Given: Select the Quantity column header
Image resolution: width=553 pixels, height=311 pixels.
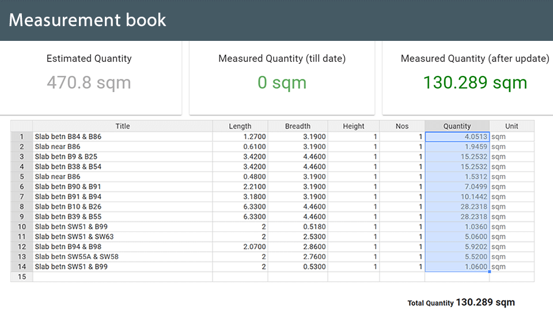Looking at the screenshot, I should (x=457, y=126).
